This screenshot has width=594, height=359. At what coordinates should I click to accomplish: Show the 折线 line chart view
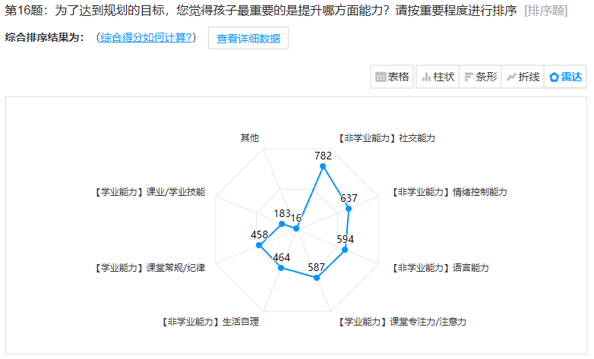(x=523, y=77)
